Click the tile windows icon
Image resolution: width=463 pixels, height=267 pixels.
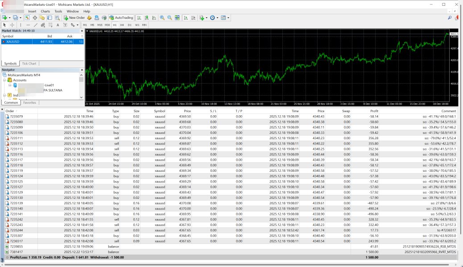pos(177,18)
